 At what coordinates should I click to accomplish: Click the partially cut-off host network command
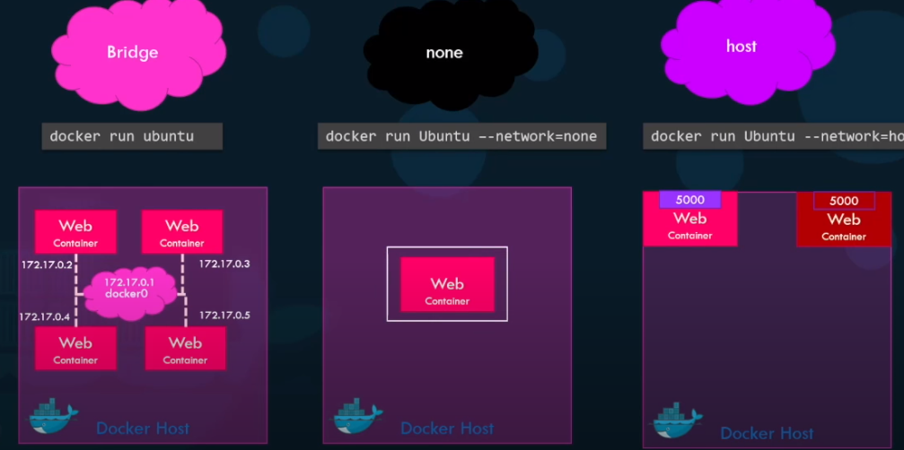(774, 137)
